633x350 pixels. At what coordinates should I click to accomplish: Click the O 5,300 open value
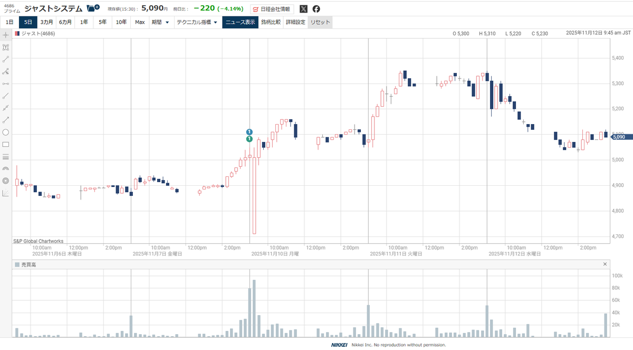coord(461,33)
